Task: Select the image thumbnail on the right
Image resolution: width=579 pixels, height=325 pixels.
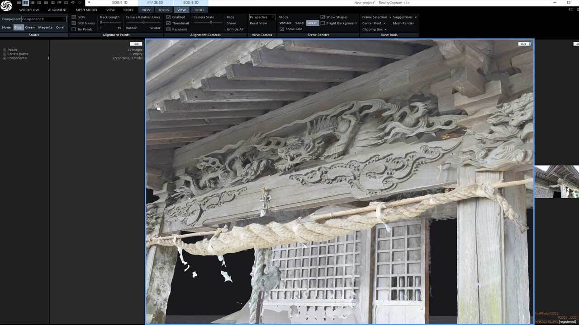Action: tap(556, 181)
